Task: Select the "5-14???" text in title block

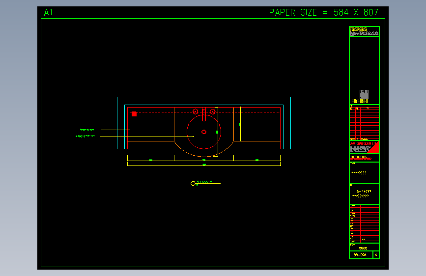Action: click(x=364, y=191)
